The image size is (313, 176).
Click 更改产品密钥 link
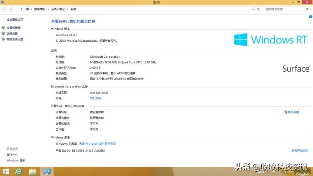[x=300, y=151]
